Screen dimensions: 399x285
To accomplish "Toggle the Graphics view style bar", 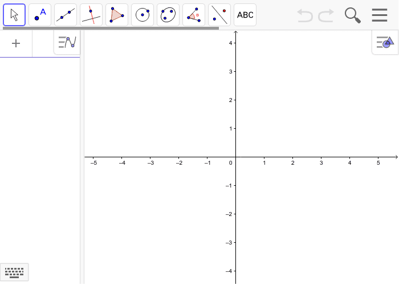I will (385, 42).
